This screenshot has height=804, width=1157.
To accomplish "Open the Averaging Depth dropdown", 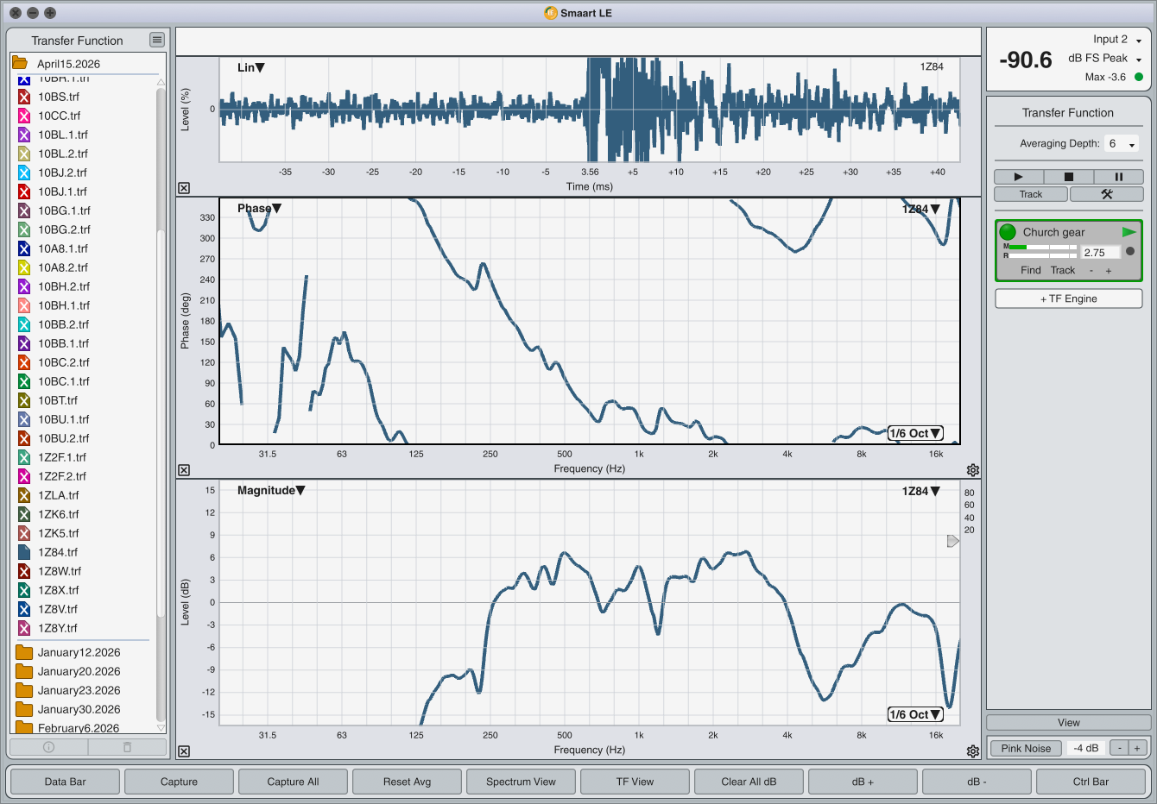I will [1122, 144].
